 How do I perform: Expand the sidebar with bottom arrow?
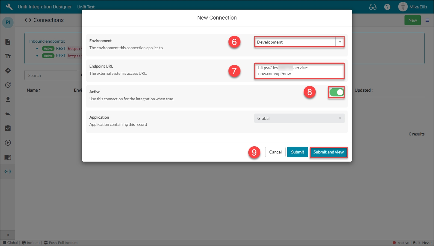8,235
